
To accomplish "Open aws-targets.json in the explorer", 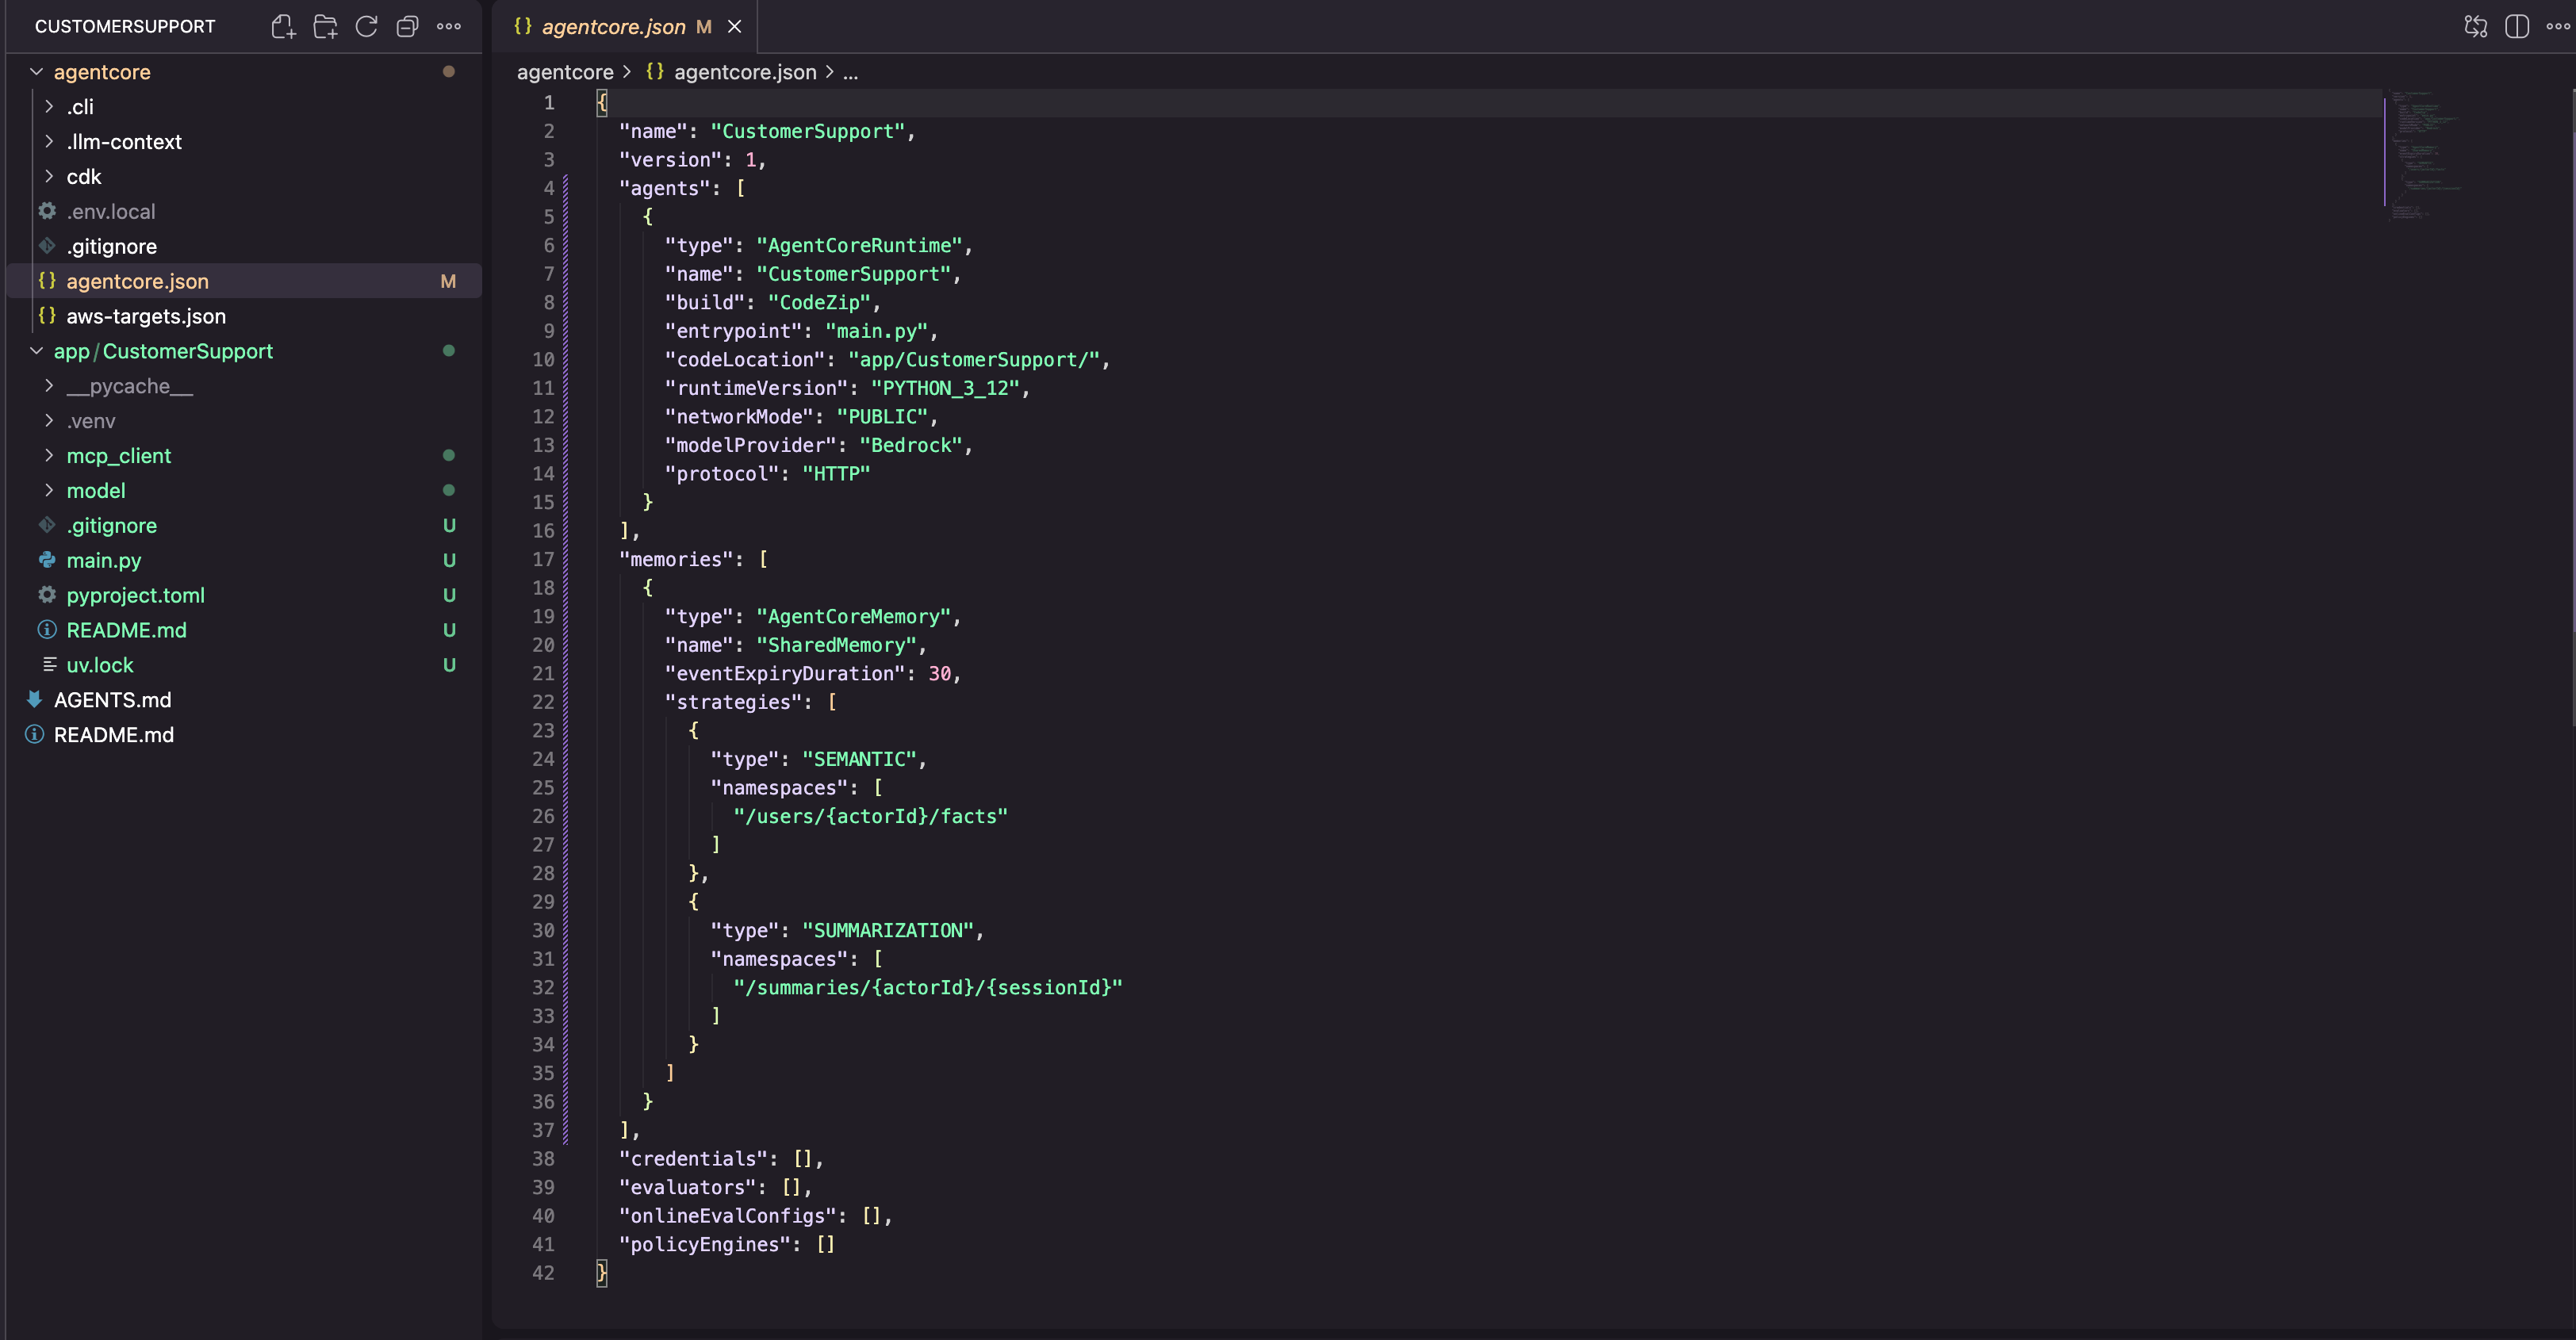I will [146, 316].
